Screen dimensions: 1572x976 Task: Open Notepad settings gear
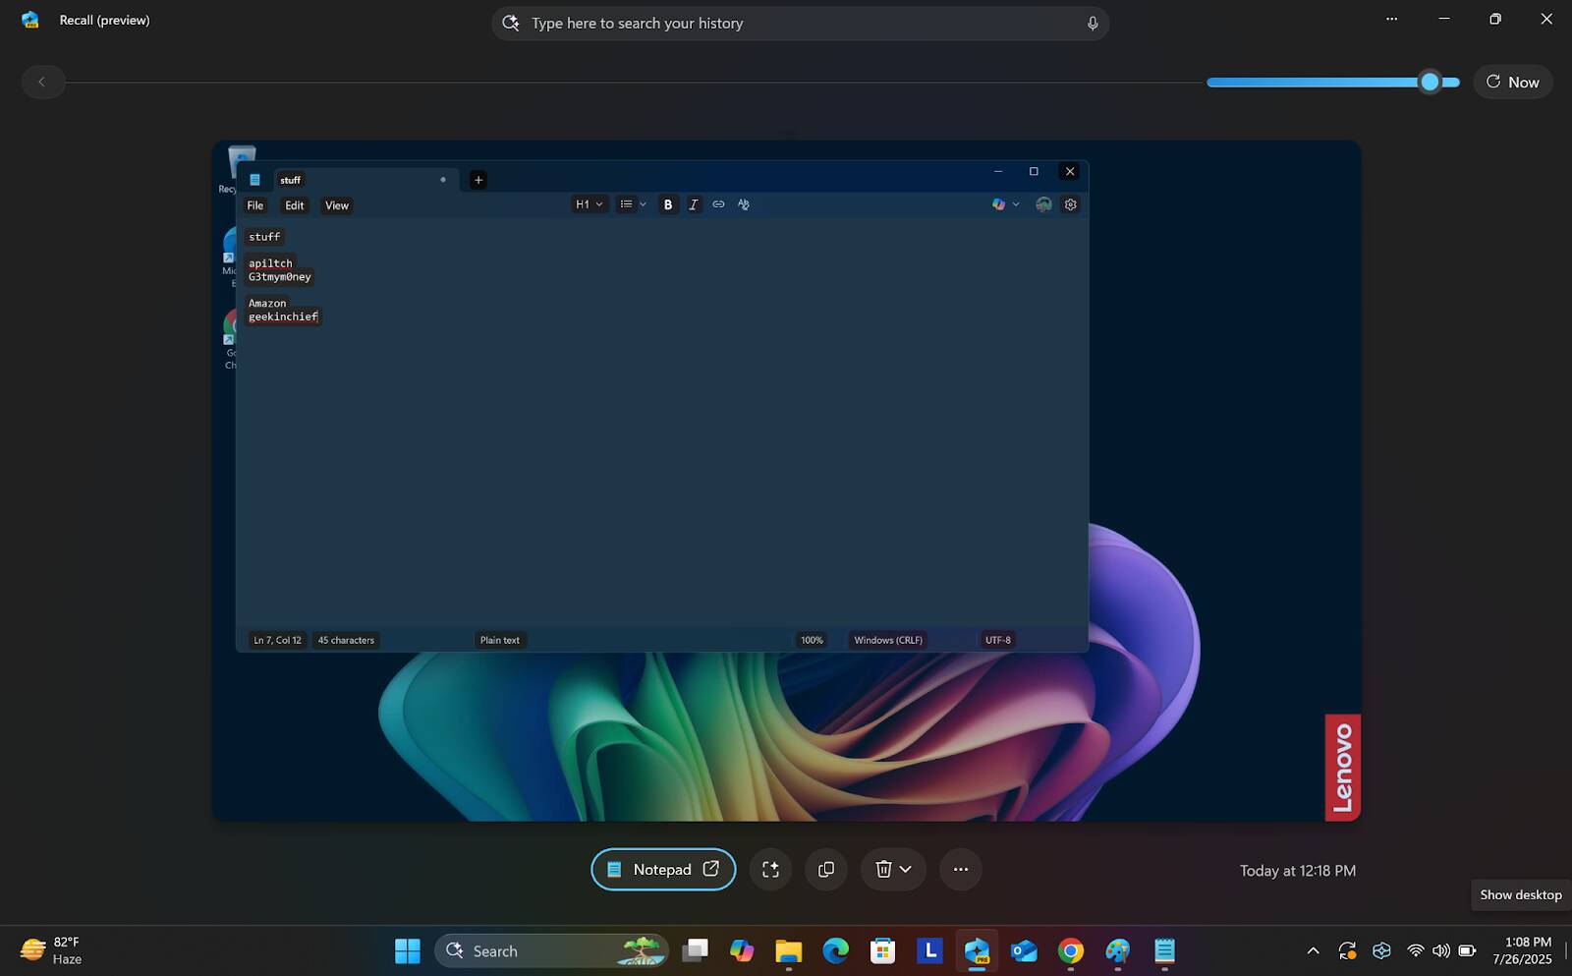click(1071, 204)
